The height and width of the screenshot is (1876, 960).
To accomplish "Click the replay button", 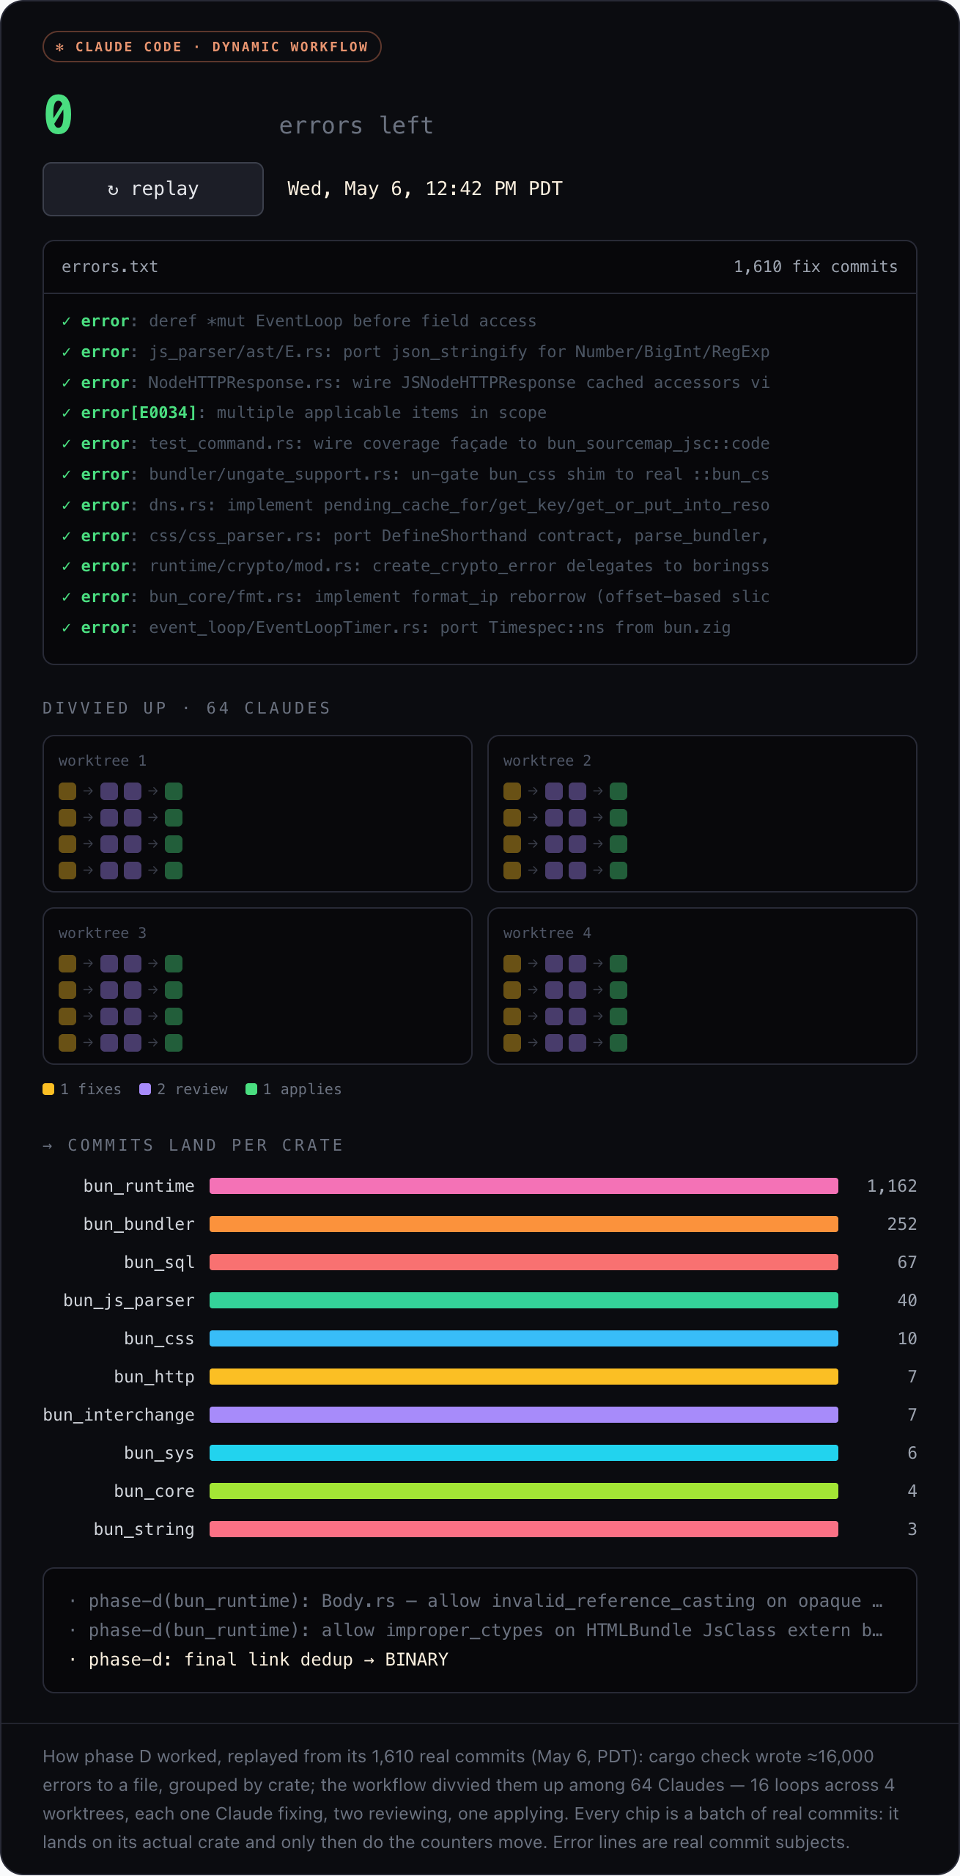I will 153,189.
